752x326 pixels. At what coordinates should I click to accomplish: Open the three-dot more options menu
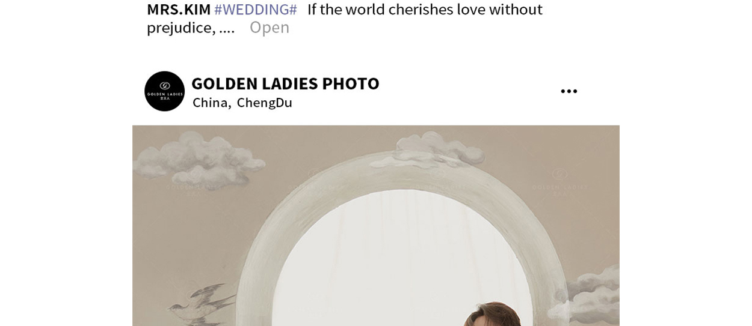(x=569, y=91)
